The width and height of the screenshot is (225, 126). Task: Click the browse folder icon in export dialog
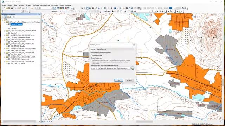[x=132, y=68]
